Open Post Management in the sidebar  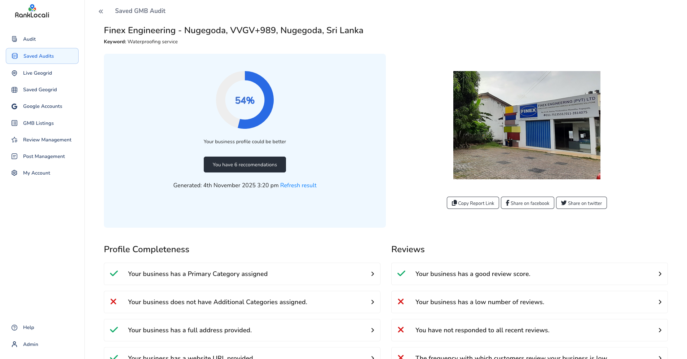tap(44, 157)
